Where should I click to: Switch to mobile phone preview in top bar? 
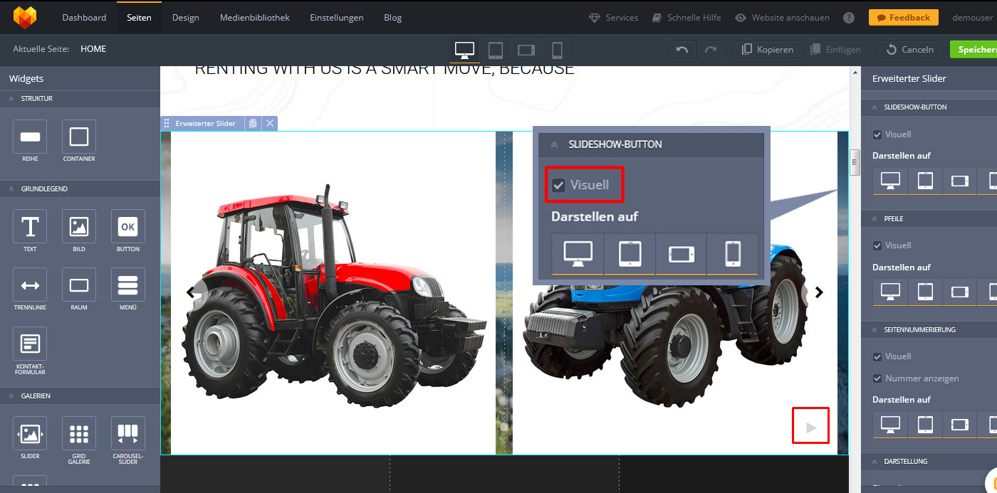[557, 50]
